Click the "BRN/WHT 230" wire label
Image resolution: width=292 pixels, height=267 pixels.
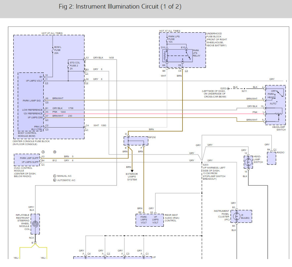point(62,116)
